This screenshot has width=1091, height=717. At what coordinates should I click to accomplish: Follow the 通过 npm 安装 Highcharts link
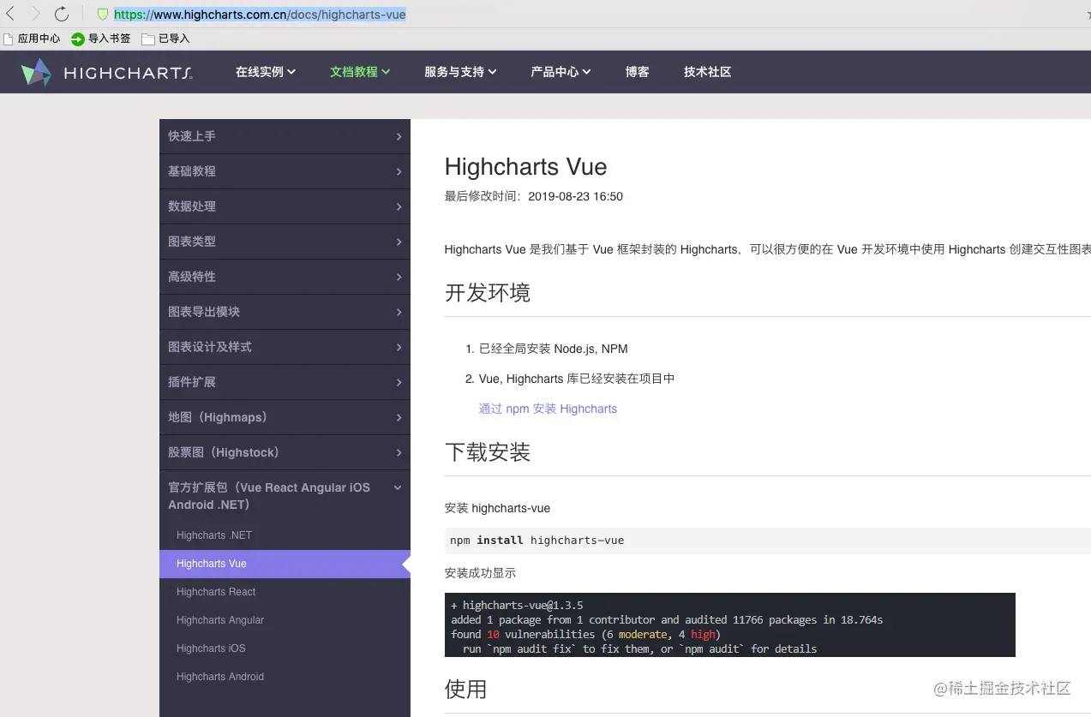pyautogui.click(x=548, y=409)
